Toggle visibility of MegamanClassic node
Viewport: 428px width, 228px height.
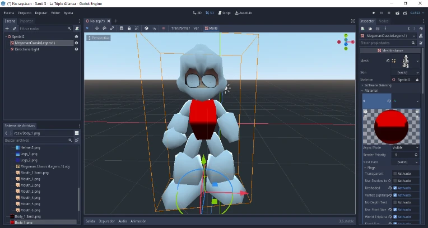(76, 43)
